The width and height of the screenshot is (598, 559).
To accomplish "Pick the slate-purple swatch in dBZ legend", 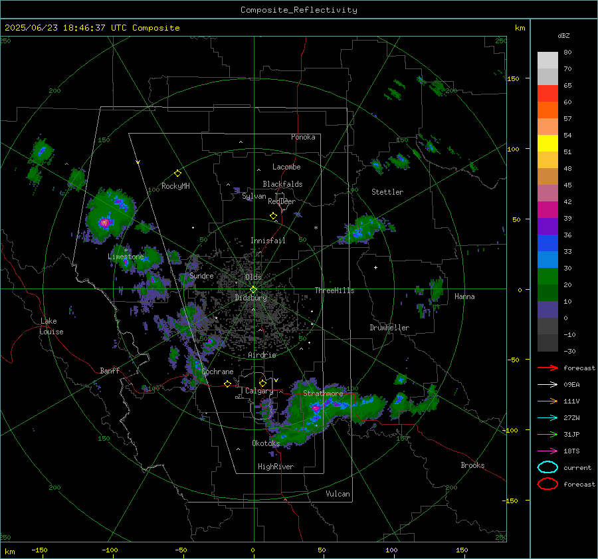I will [x=548, y=310].
